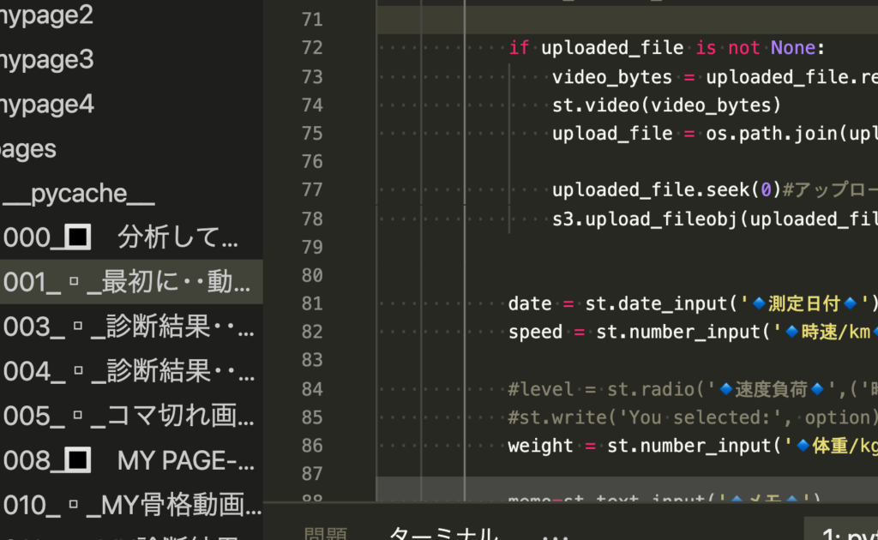Click line number 72 in the gutter

(x=312, y=48)
